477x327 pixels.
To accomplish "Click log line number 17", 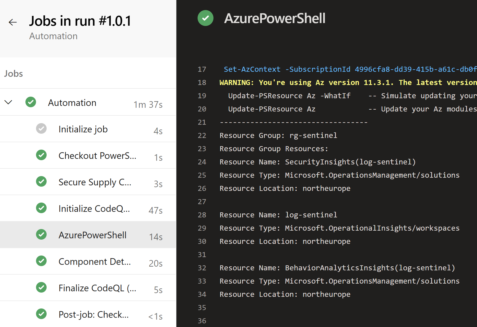I will (x=202, y=69).
